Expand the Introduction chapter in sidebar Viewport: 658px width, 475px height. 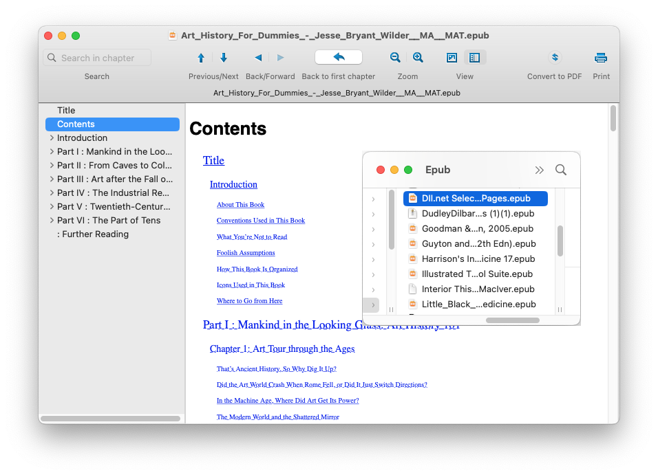pyautogui.click(x=52, y=138)
